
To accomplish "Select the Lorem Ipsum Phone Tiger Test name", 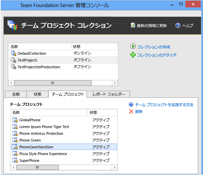I will (x=44, y=127).
